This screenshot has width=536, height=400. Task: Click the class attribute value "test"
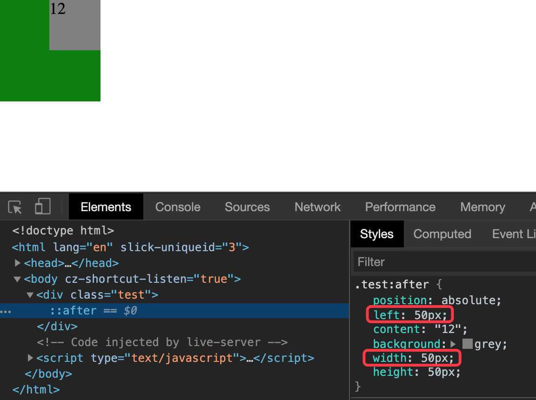click(131, 295)
